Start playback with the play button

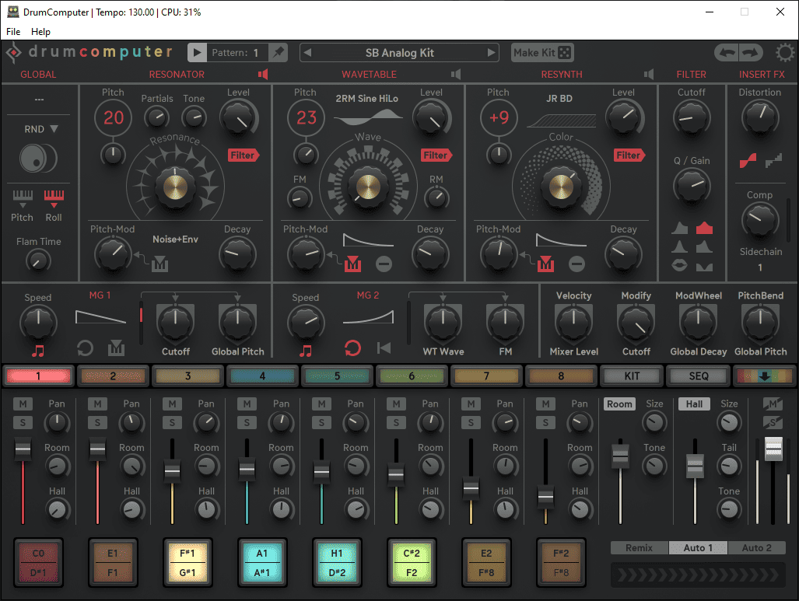(x=197, y=52)
